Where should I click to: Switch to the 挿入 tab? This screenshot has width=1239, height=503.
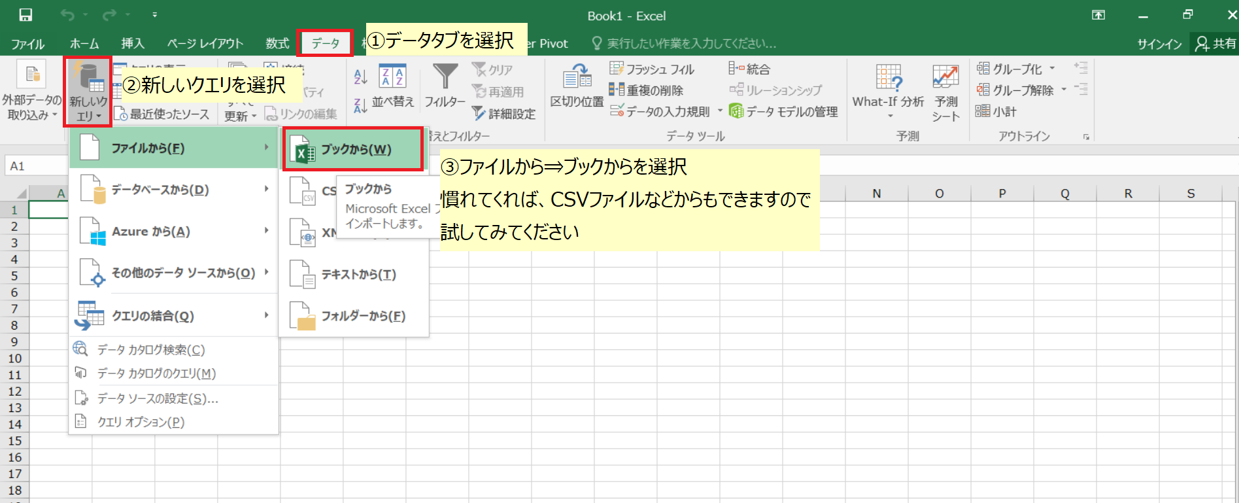(x=133, y=44)
